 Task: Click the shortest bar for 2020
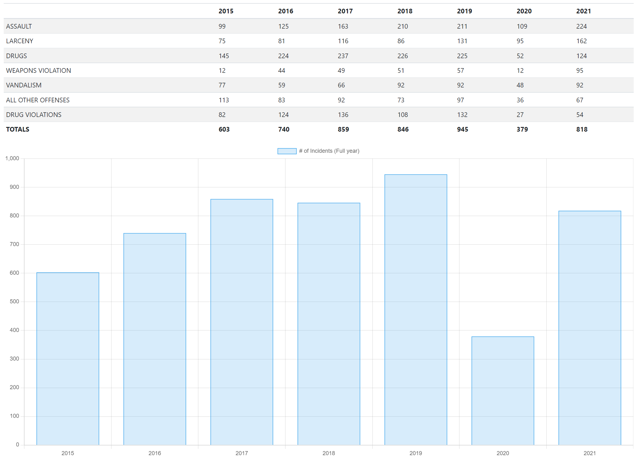pos(503,390)
